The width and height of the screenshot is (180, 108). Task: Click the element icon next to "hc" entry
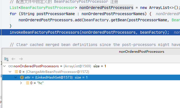click(28, 83)
